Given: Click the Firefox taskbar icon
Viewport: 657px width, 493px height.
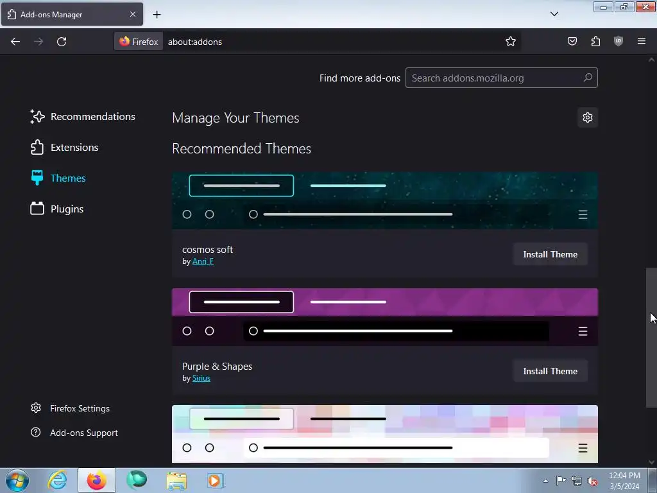Looking at the screenshot, I should [96, 480].
